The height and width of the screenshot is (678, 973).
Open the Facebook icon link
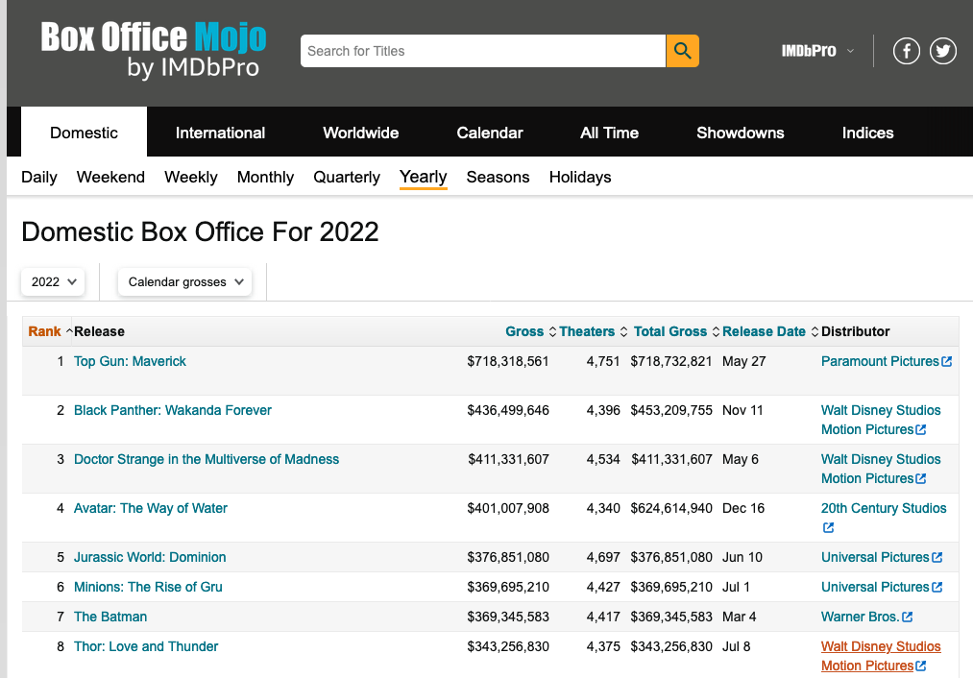907,51
